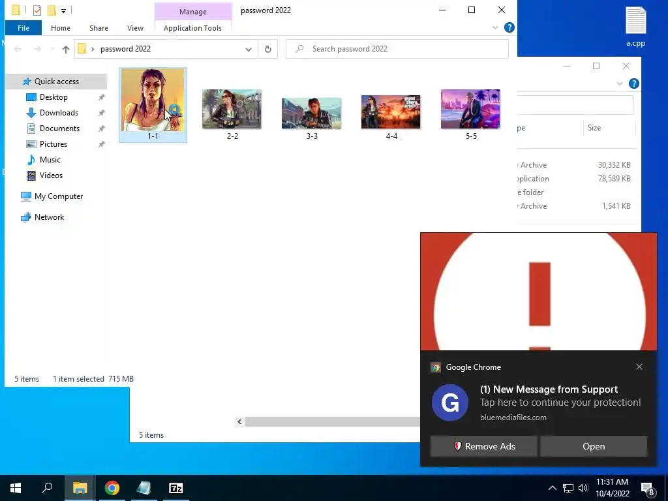Open Pictures in the navigation pane
Screen dimensions: 668x501
[x=53, y=144]
